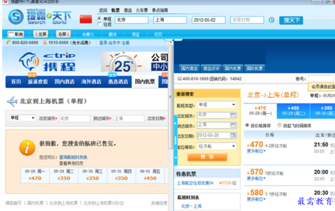335x211 pixels.
Task: Switch to Ctrip 国内机票 tab
Action: [x=145, y=81]
